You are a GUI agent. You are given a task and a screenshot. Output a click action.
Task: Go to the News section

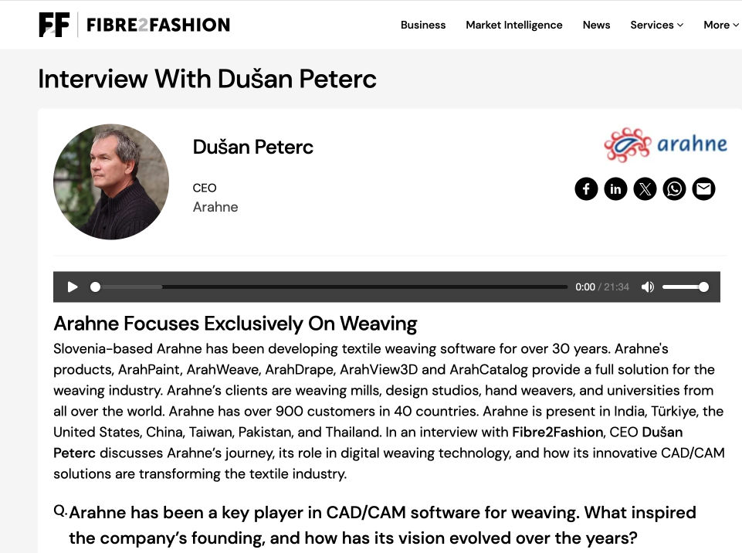click(596, 25)
